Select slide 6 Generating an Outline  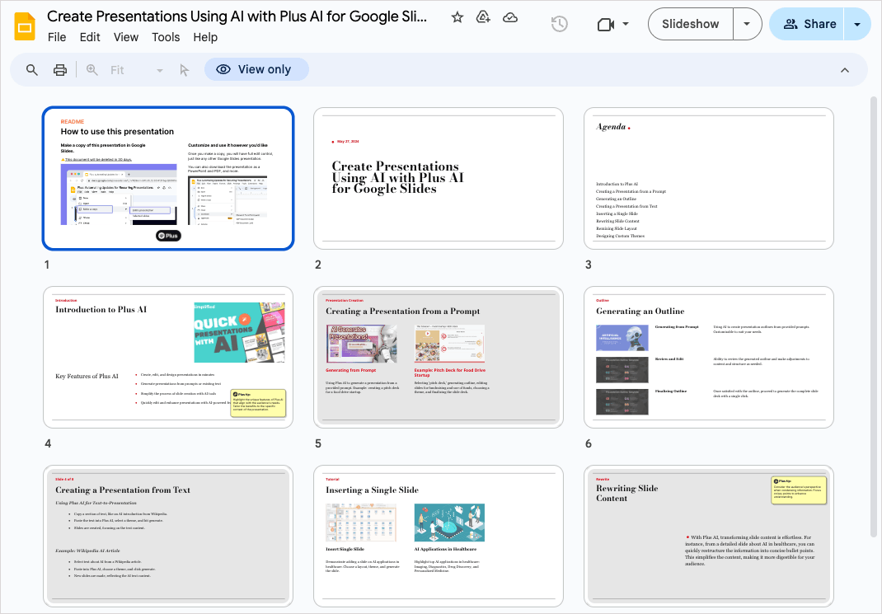point(709,357)
